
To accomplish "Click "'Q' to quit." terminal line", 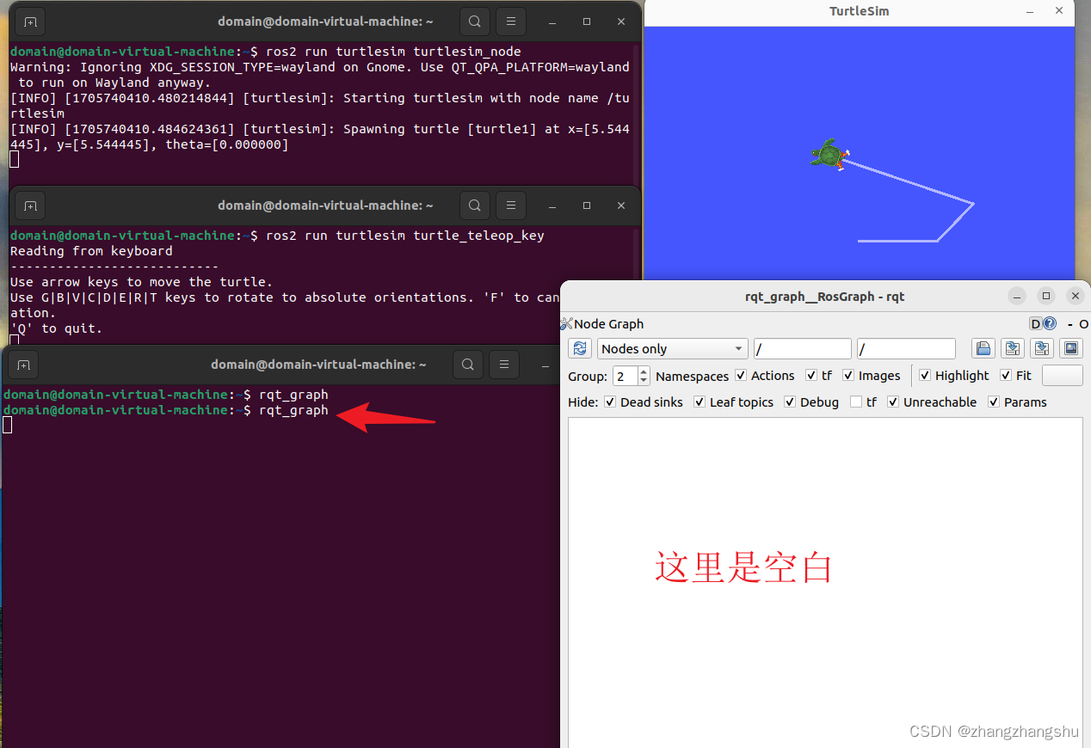I will point(56,328).
